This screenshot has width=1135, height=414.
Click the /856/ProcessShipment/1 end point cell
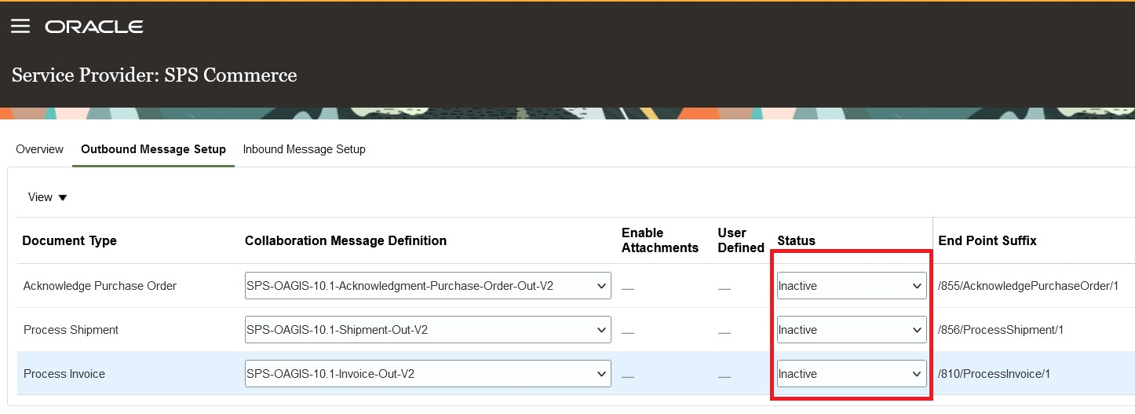point(1001,330)
